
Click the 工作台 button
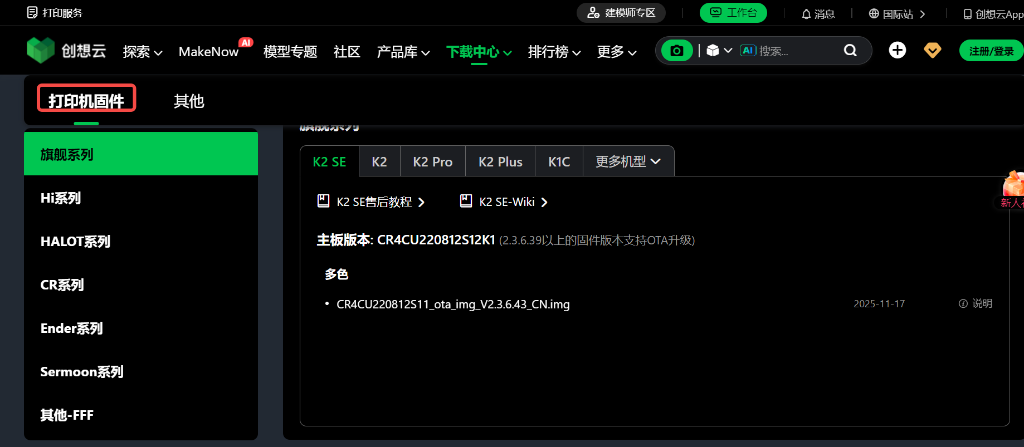(733, 13)
